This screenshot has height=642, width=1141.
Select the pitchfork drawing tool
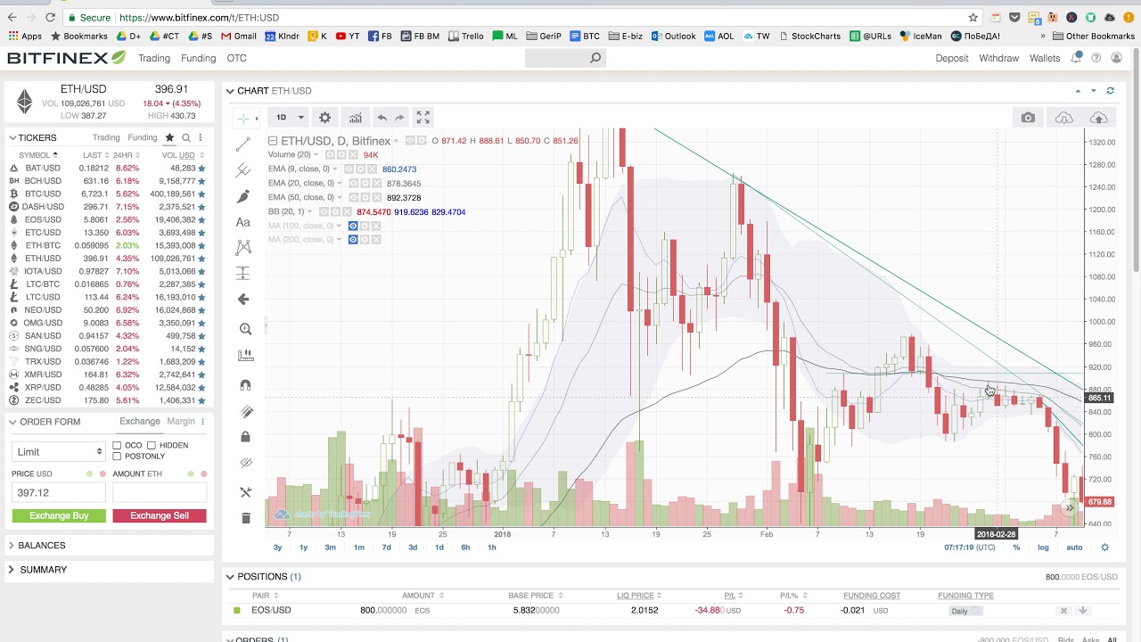pos(243,169)
